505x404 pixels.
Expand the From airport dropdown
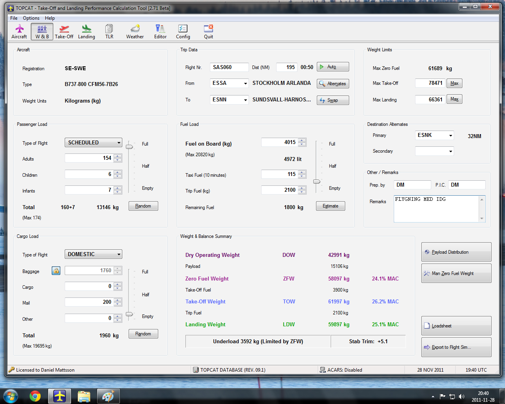coord(245,83)
